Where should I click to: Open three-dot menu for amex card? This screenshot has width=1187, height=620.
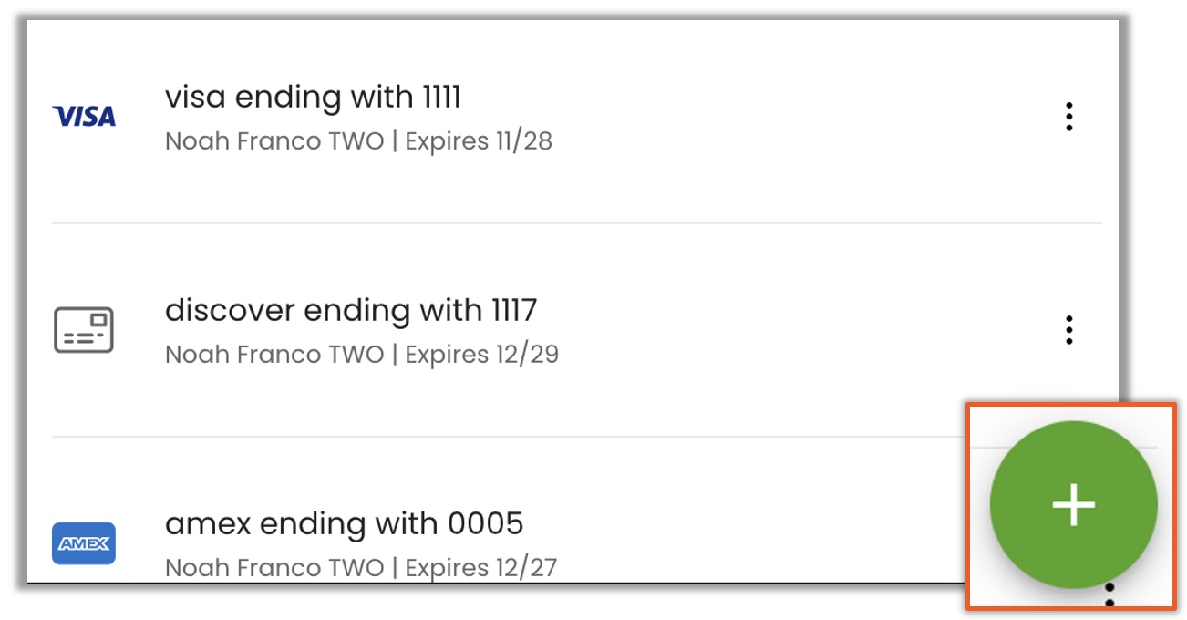coord(1110,594)
